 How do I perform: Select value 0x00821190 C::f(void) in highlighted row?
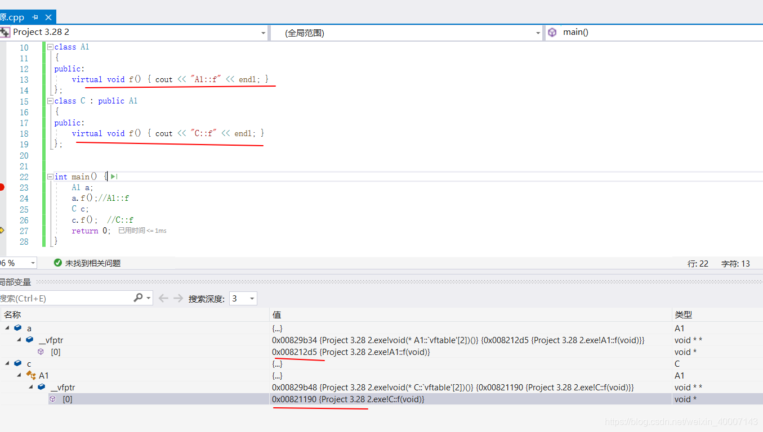(348, 399)
